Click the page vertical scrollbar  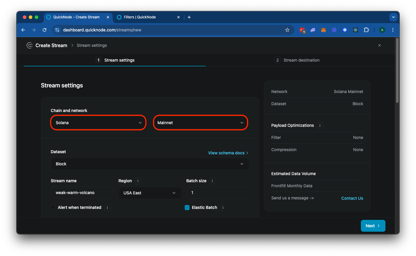(x=397, y=70)
